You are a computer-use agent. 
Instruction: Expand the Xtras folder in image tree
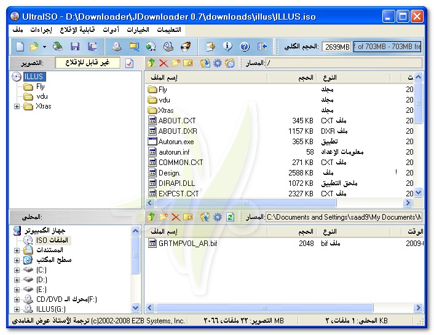(17, 106)
